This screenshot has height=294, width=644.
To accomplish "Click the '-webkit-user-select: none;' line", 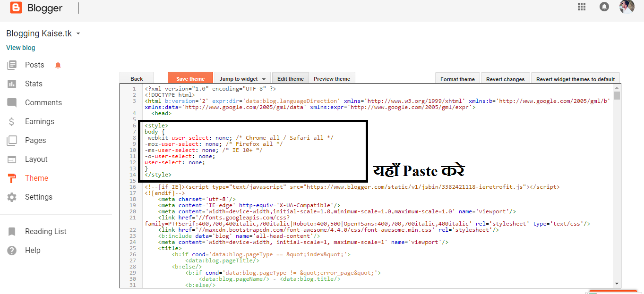I will click(x=239, y=138).
